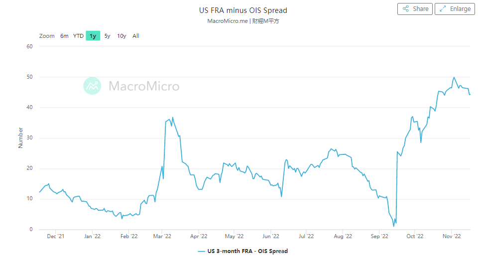Click the line's peak near Nov '22
The height and width of the screenshot is (264, 478).
tap(454, 78)
